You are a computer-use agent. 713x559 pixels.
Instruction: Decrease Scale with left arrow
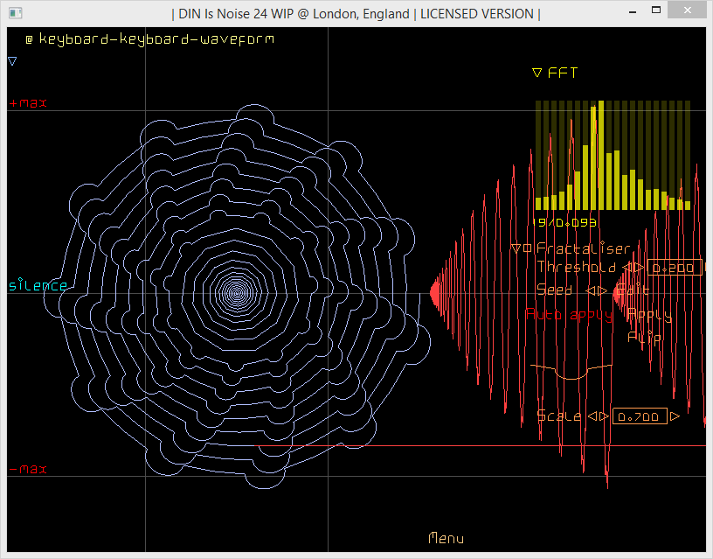pos(592,416)
